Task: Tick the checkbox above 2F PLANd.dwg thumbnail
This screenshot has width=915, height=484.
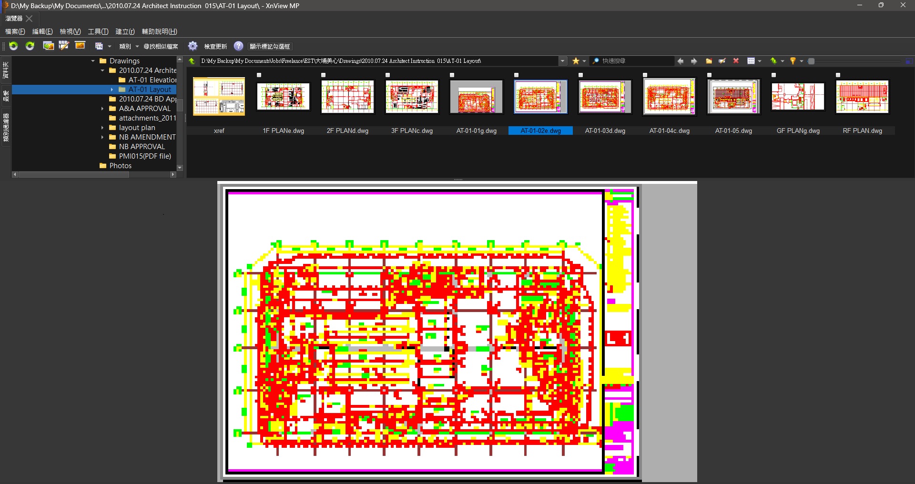Action: click(x=324, y=75)
